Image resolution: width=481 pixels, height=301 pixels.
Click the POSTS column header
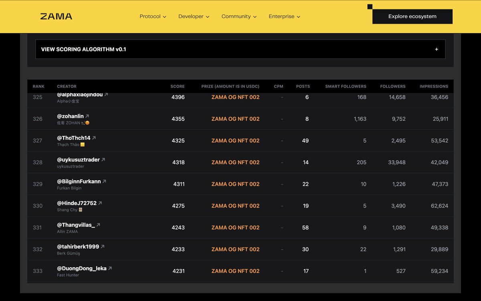(x=303, y=86)
